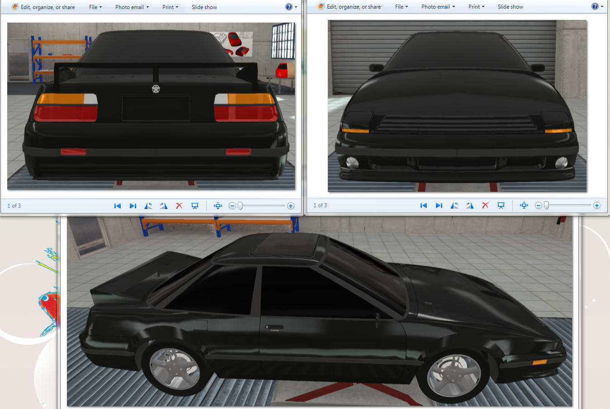This screenshot has height=409, width=610.
Task: Click fit to window icon in right window
Action: (x=524, y=205)
